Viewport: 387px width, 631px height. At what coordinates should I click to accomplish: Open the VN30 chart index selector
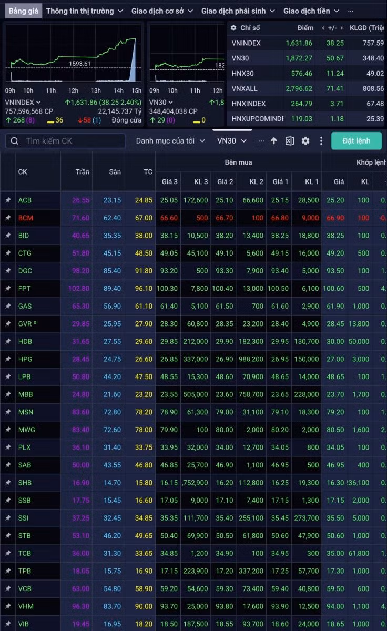point(161,103)
